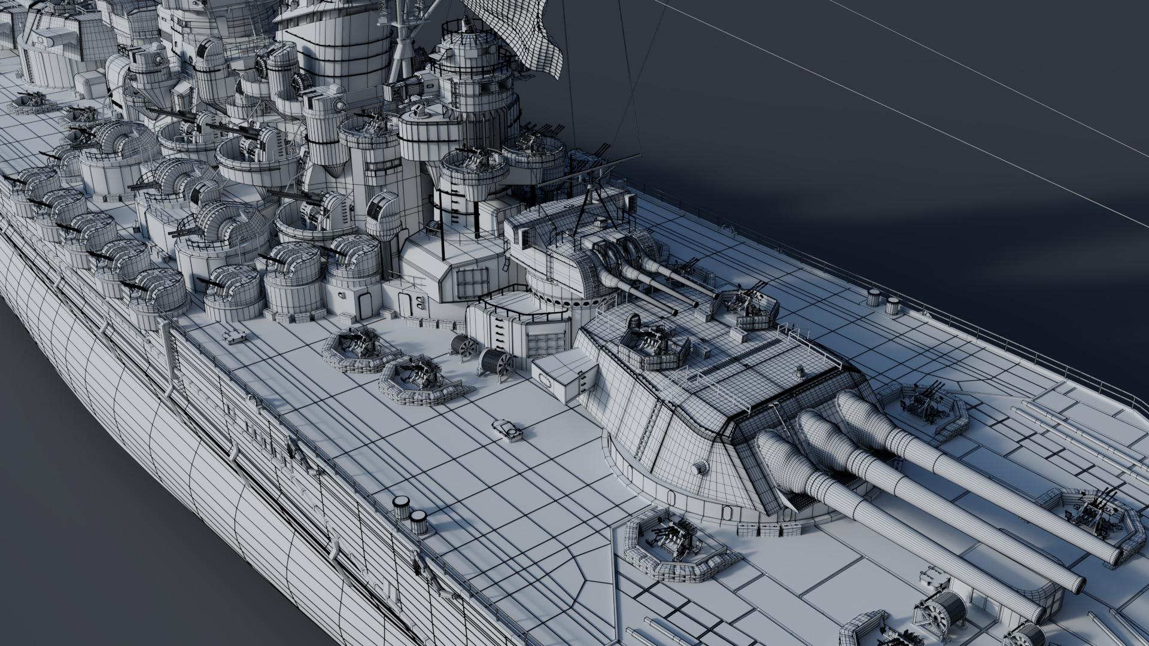Click the rounded door on the superstructure base

(x=364, y=306)
